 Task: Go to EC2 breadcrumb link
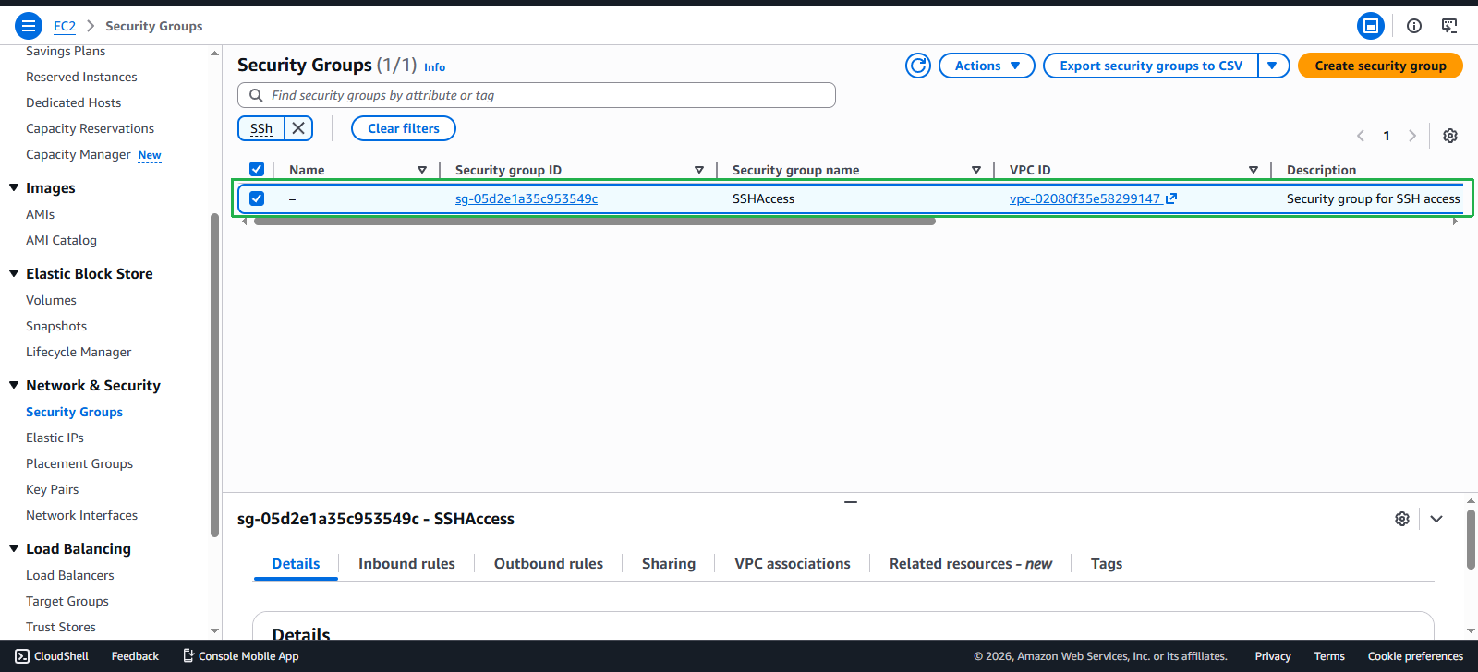pos(65,26)
